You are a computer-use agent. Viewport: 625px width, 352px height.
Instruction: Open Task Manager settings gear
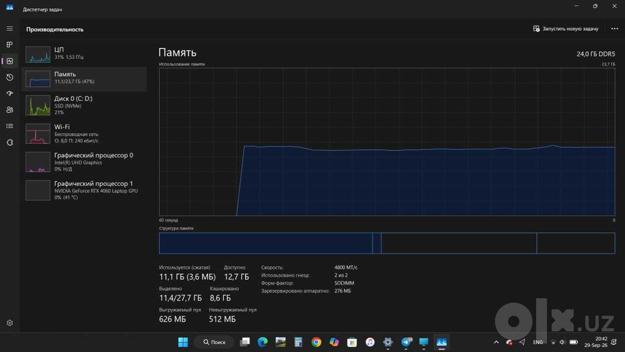(x=9, y=323)
